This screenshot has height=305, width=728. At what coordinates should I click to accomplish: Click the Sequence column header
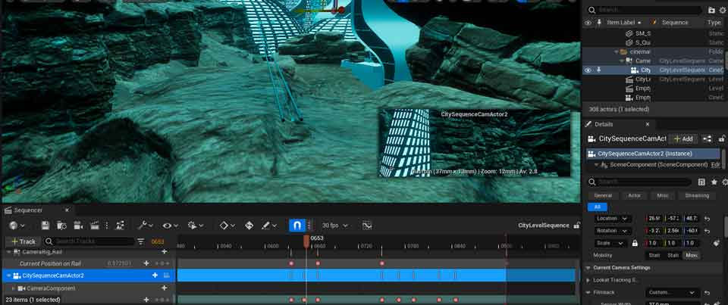coord(675,22)
